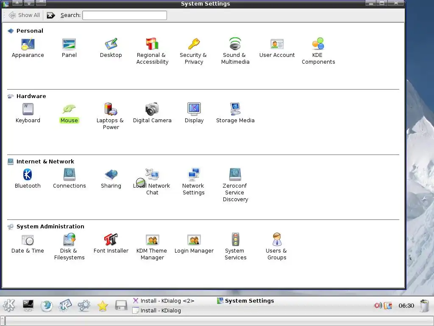Open KDM Theme Manager
434x326 pixels.
point(152,247)
